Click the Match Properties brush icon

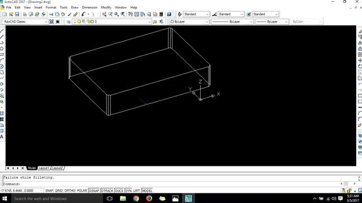[x=69, y=14]
